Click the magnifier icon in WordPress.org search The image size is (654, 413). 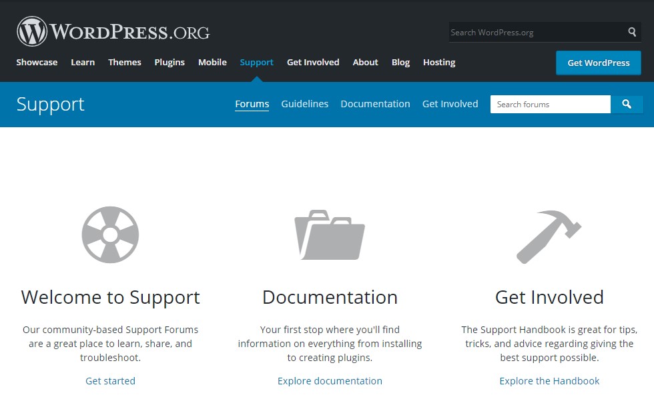632,32
